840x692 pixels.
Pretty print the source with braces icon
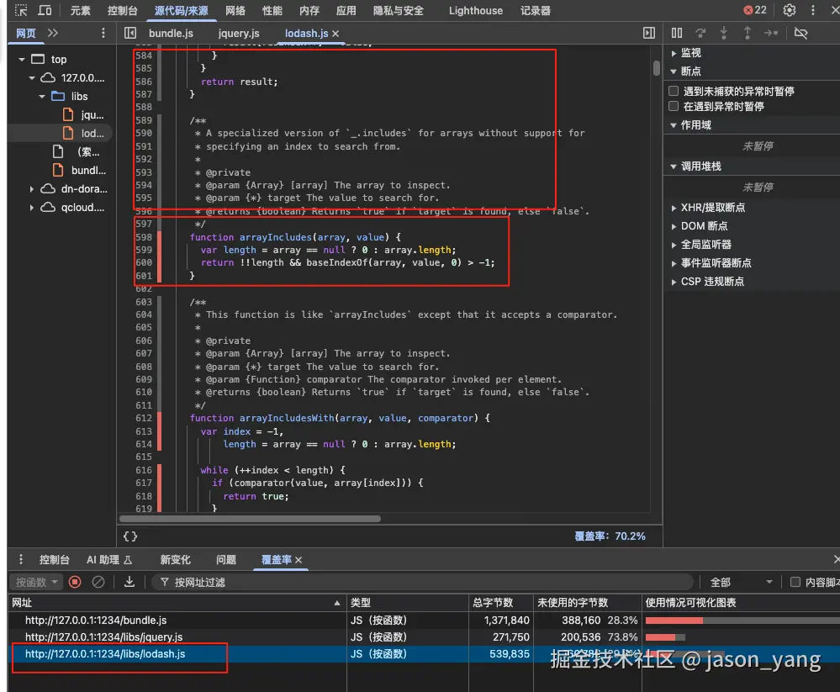(130, 536)
